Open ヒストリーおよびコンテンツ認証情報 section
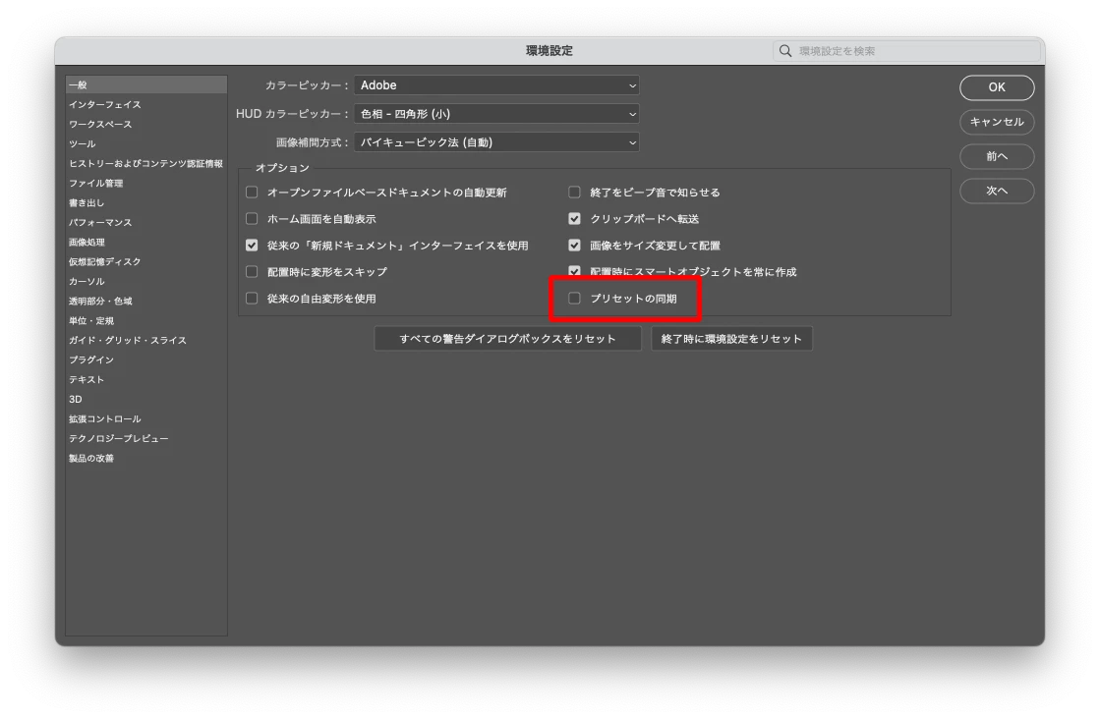Image resolution: width=1100 pixels, height=719 pixels. pyautogui.click(x=145, y=163)
